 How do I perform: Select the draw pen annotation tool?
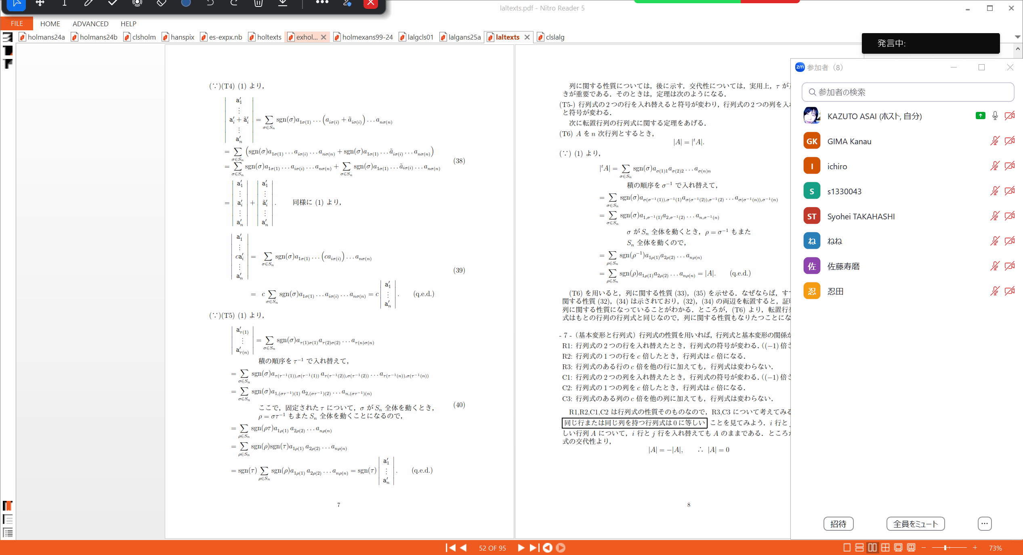click(x=88, y=3)
